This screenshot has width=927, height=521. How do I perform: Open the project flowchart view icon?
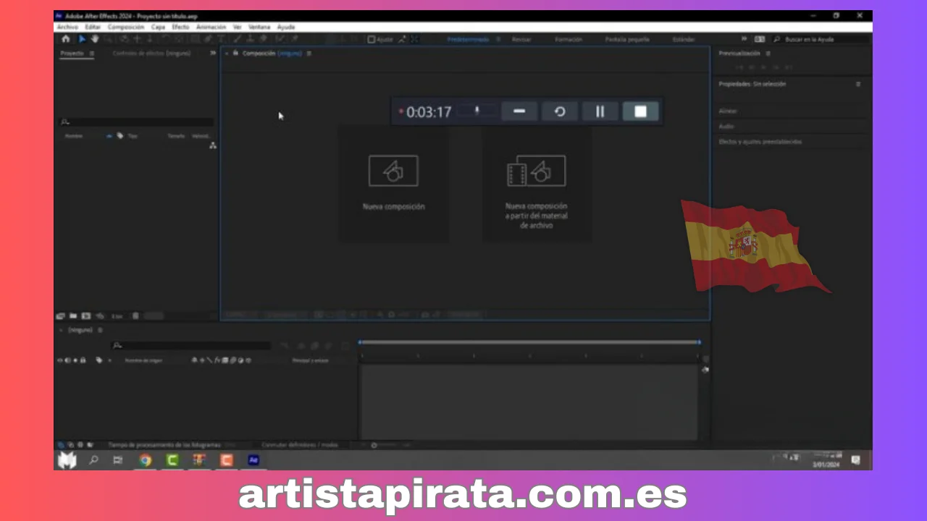213,145
